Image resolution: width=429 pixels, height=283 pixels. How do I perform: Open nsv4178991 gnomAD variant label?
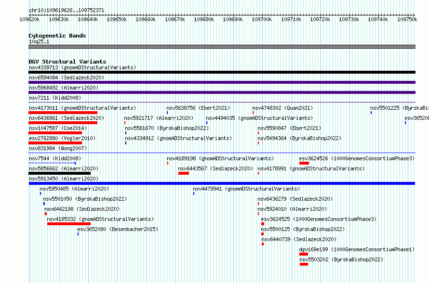coord(311,168)
